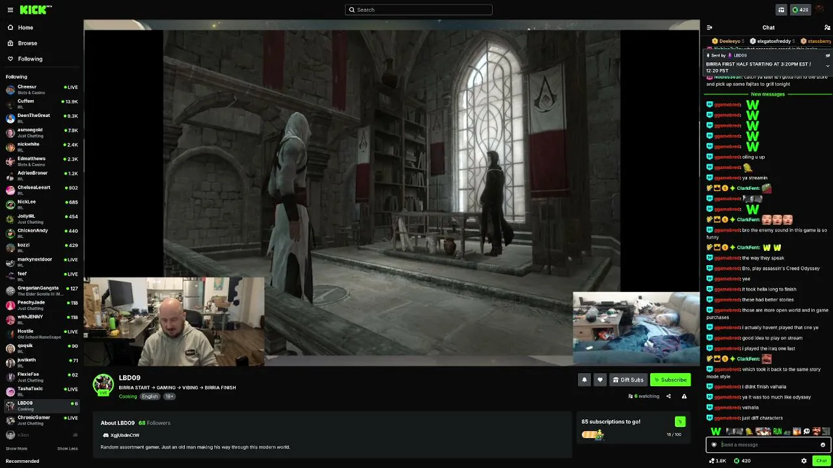The height and width of the screenshot is (468, 833).
Task: Click the sub-goal progress bar at 15 / 100
Action: tap(594, 434)
